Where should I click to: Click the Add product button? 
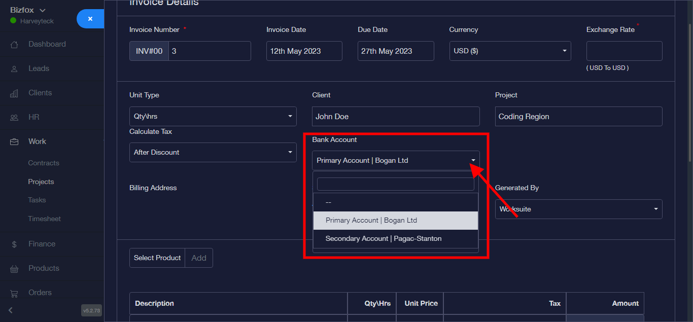199,258
